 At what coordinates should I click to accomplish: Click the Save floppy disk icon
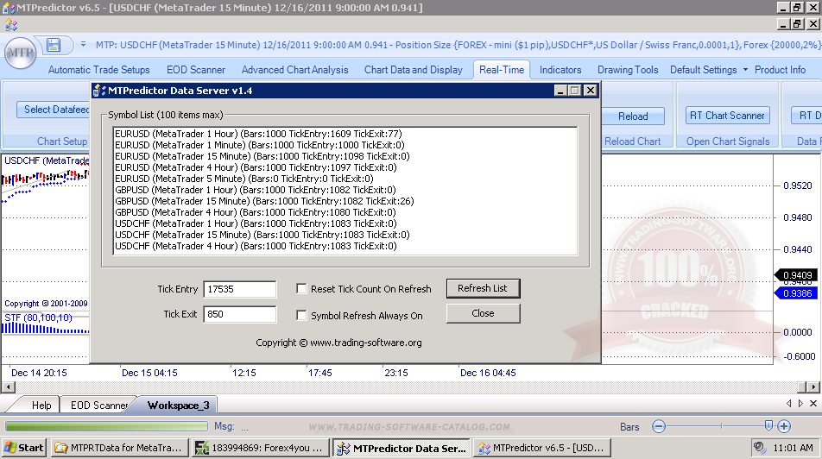pos(54,45)
